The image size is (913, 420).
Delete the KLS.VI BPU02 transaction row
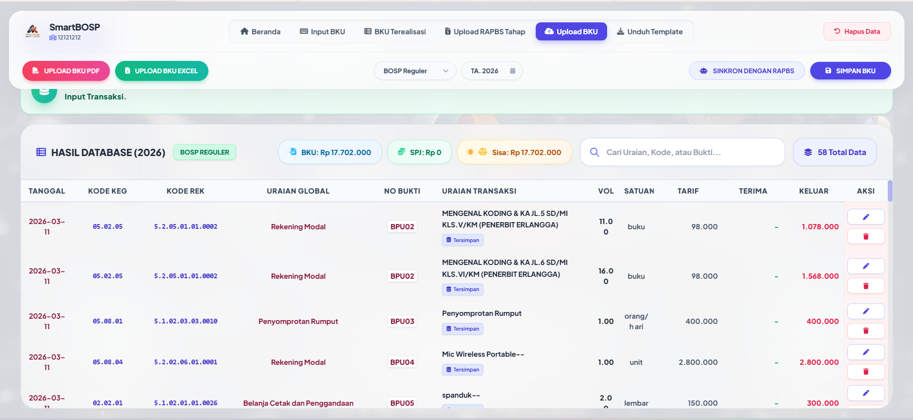tap(865, 286)
